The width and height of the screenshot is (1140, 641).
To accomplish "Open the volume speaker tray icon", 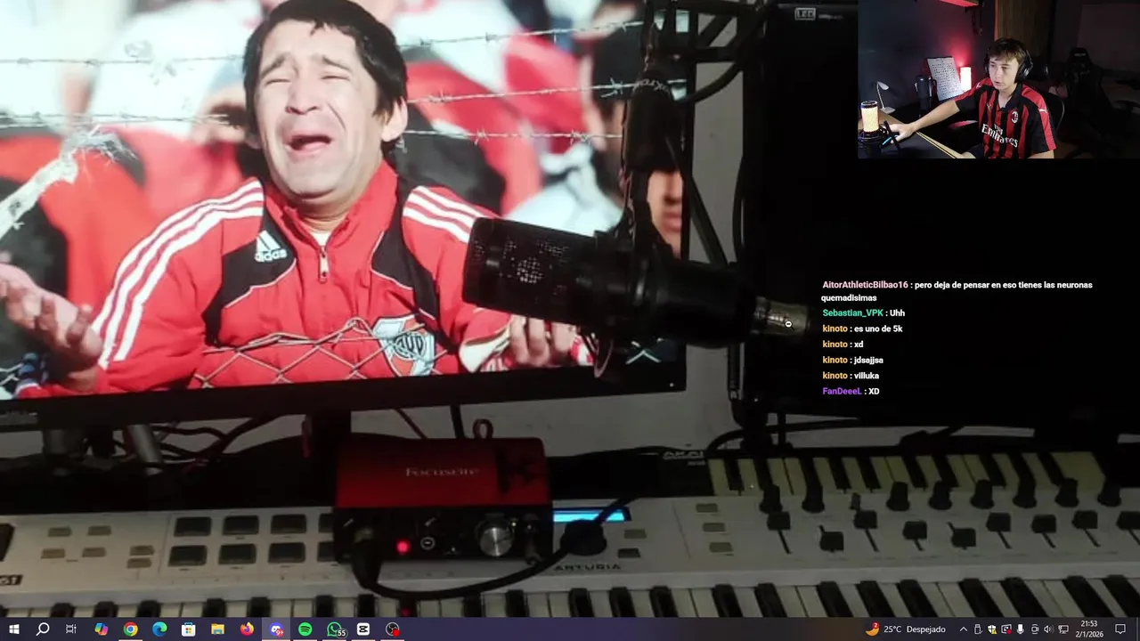I will click(x=1048, y=629).
